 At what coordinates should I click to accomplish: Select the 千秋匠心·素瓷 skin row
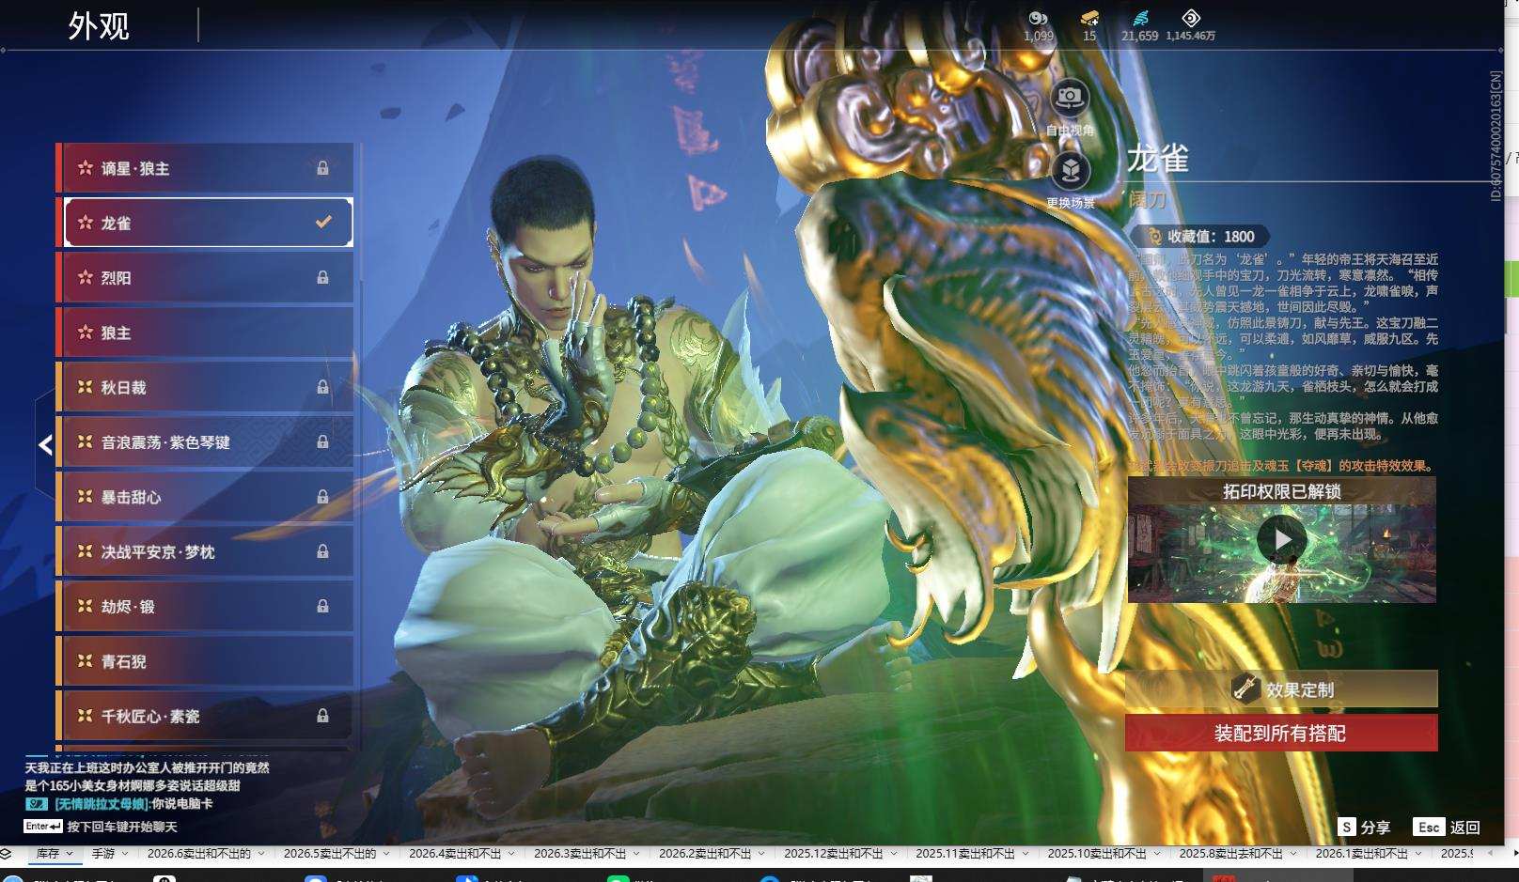[x=206, y=716]
